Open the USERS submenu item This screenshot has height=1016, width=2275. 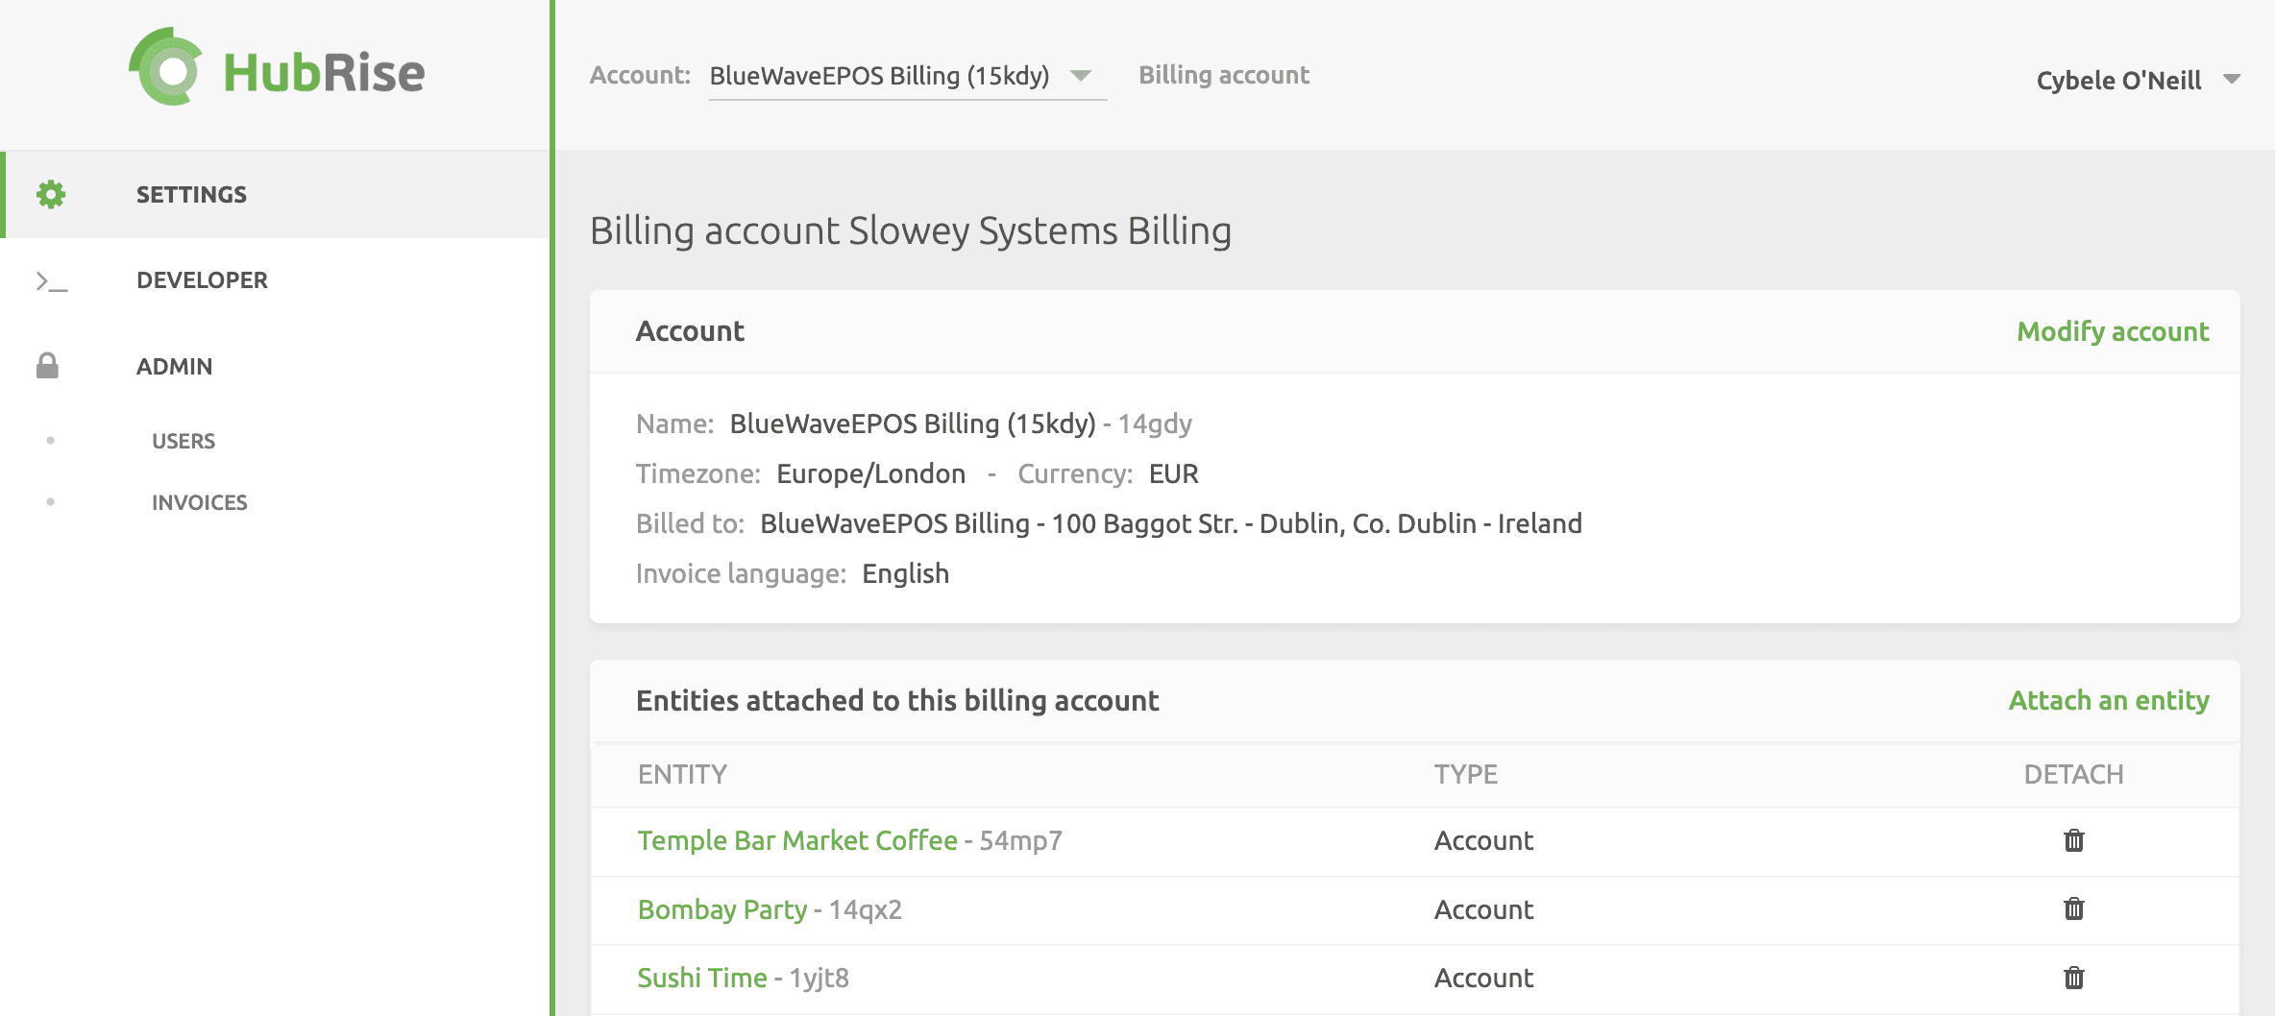(183, 441)
